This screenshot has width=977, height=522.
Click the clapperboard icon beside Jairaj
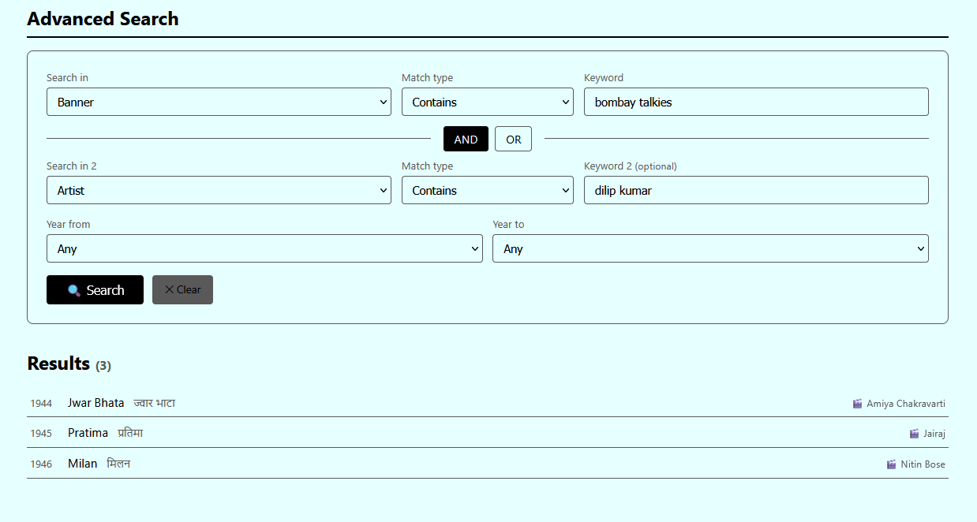(914, 434)
